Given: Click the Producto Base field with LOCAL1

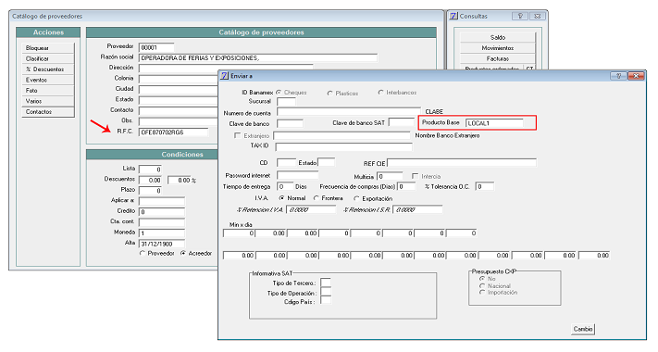Looking at the screenshot, I should click(494, 123).
